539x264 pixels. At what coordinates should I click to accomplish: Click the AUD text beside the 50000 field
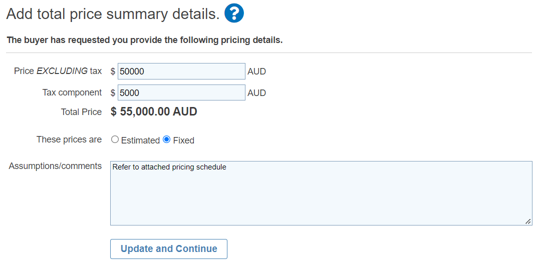pos(257,72)
